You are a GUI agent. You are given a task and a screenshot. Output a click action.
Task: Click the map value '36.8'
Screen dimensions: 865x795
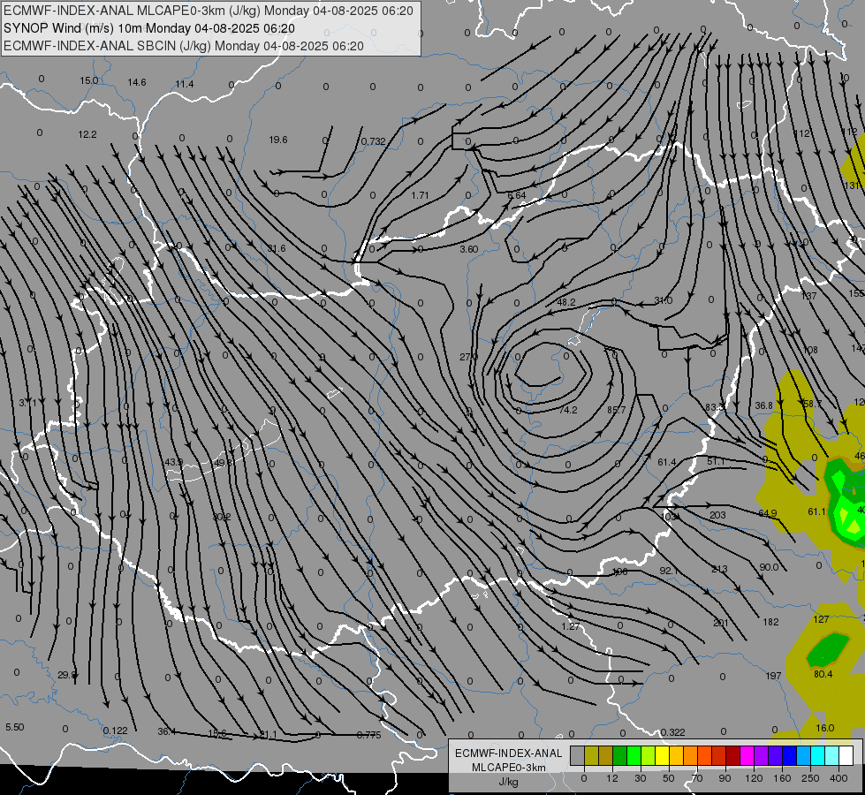pos(764,405)
